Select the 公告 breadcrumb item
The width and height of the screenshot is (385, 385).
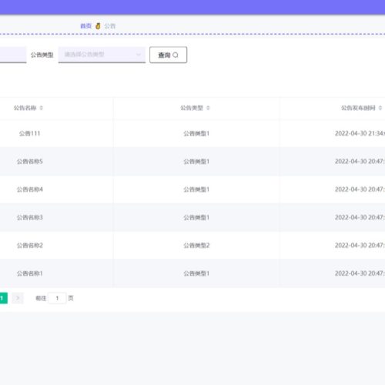click(x=110, y=26)
